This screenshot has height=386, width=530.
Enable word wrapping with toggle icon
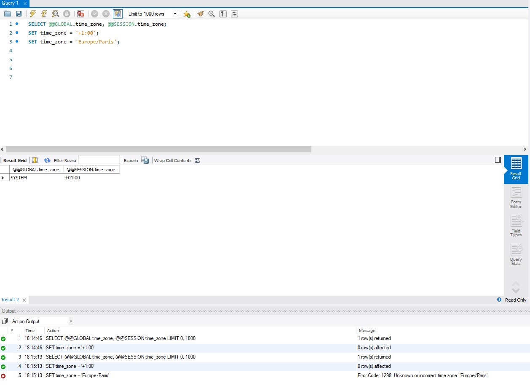tap(234, 13)
